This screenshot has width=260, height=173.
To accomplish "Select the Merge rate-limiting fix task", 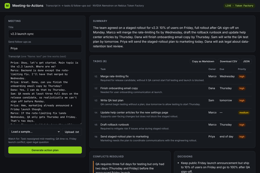I will (172, 78).
